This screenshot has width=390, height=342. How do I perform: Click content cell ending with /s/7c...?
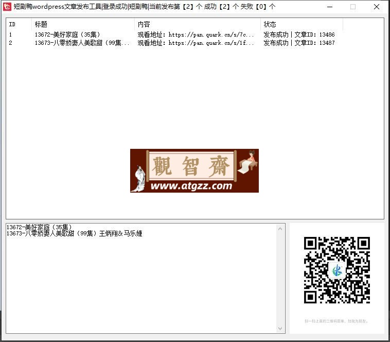point(196,35)
